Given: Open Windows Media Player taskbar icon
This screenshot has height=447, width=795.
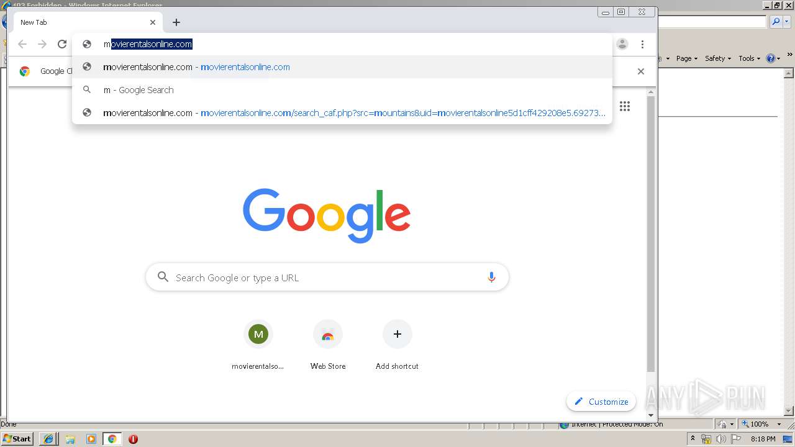Looking at the screenshot, I should (91, 439).
